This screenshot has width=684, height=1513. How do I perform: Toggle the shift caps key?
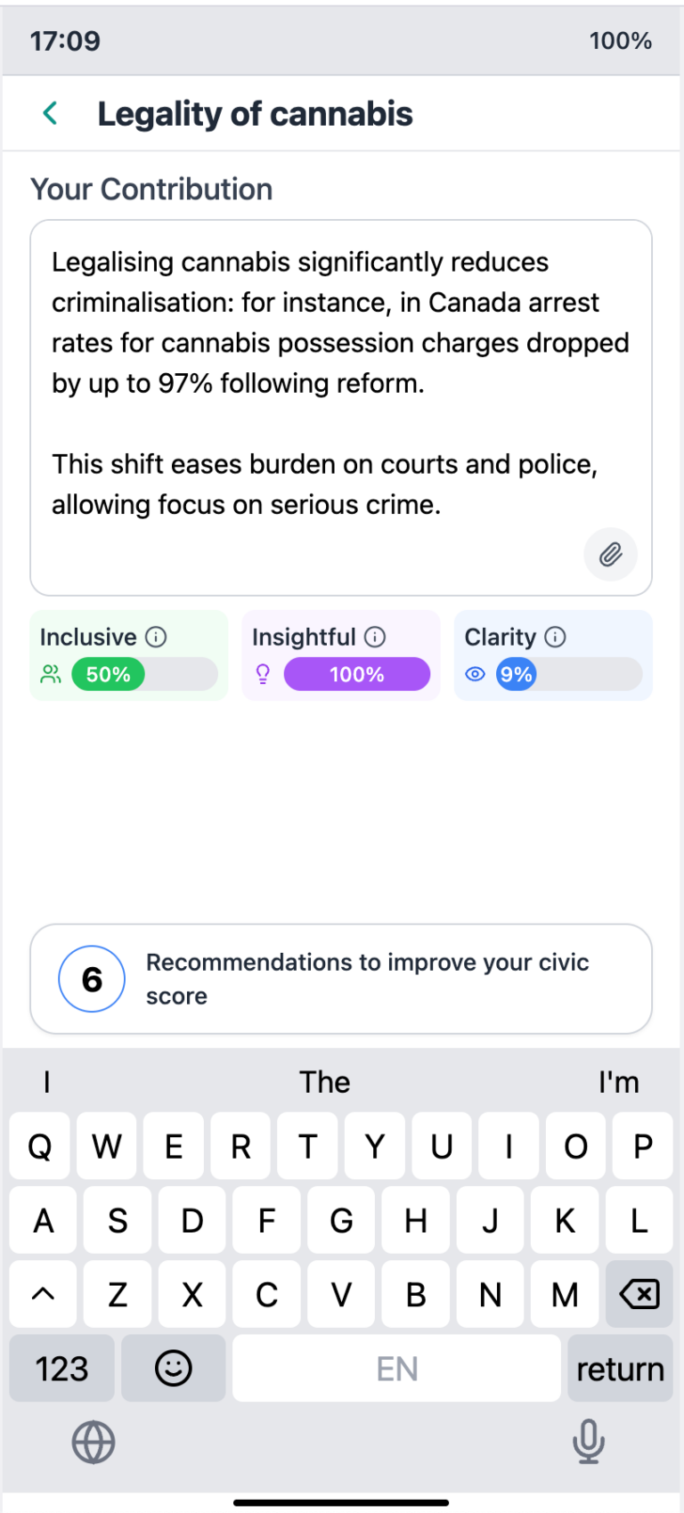(43, 1294)
